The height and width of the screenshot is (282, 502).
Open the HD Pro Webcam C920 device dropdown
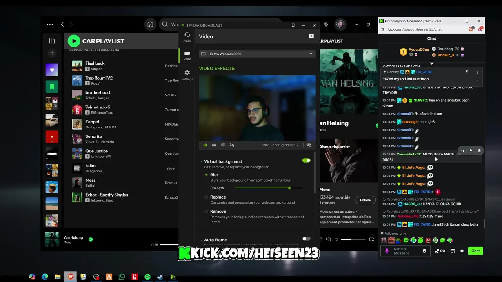[x=257, y=54]
